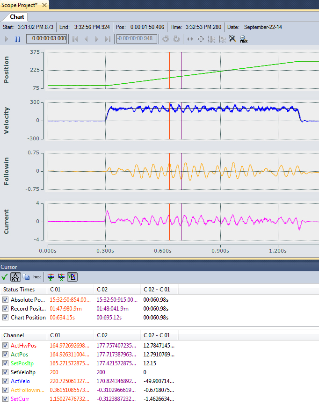Click the green checkmark in Cursor toolbar
Viewport: 319px width, 406px height.
4,277
